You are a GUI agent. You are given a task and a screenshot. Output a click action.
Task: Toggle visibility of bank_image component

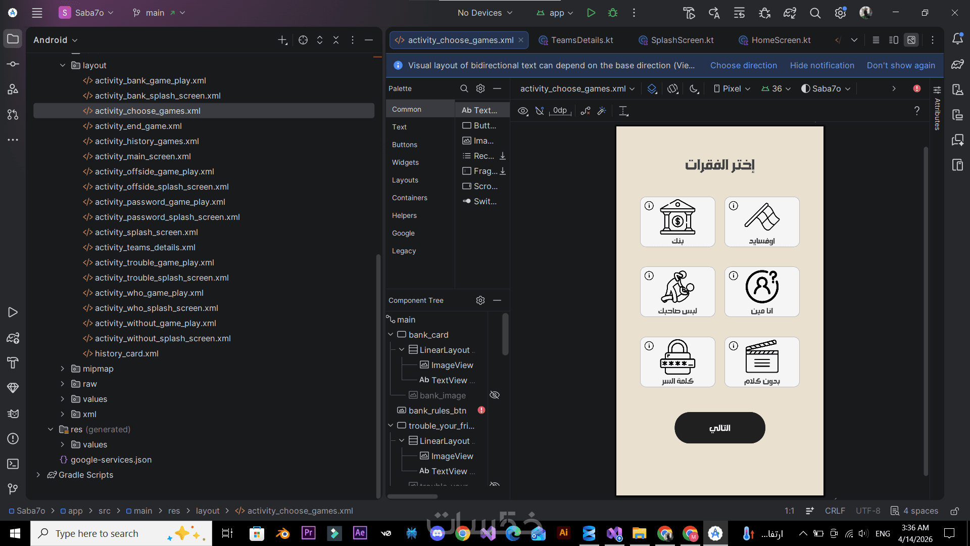pos(495,395)
